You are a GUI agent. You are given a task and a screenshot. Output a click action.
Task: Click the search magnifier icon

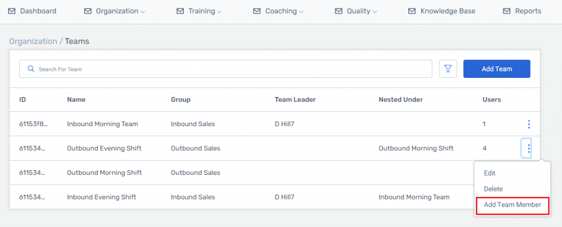click(x=31, y=69)
